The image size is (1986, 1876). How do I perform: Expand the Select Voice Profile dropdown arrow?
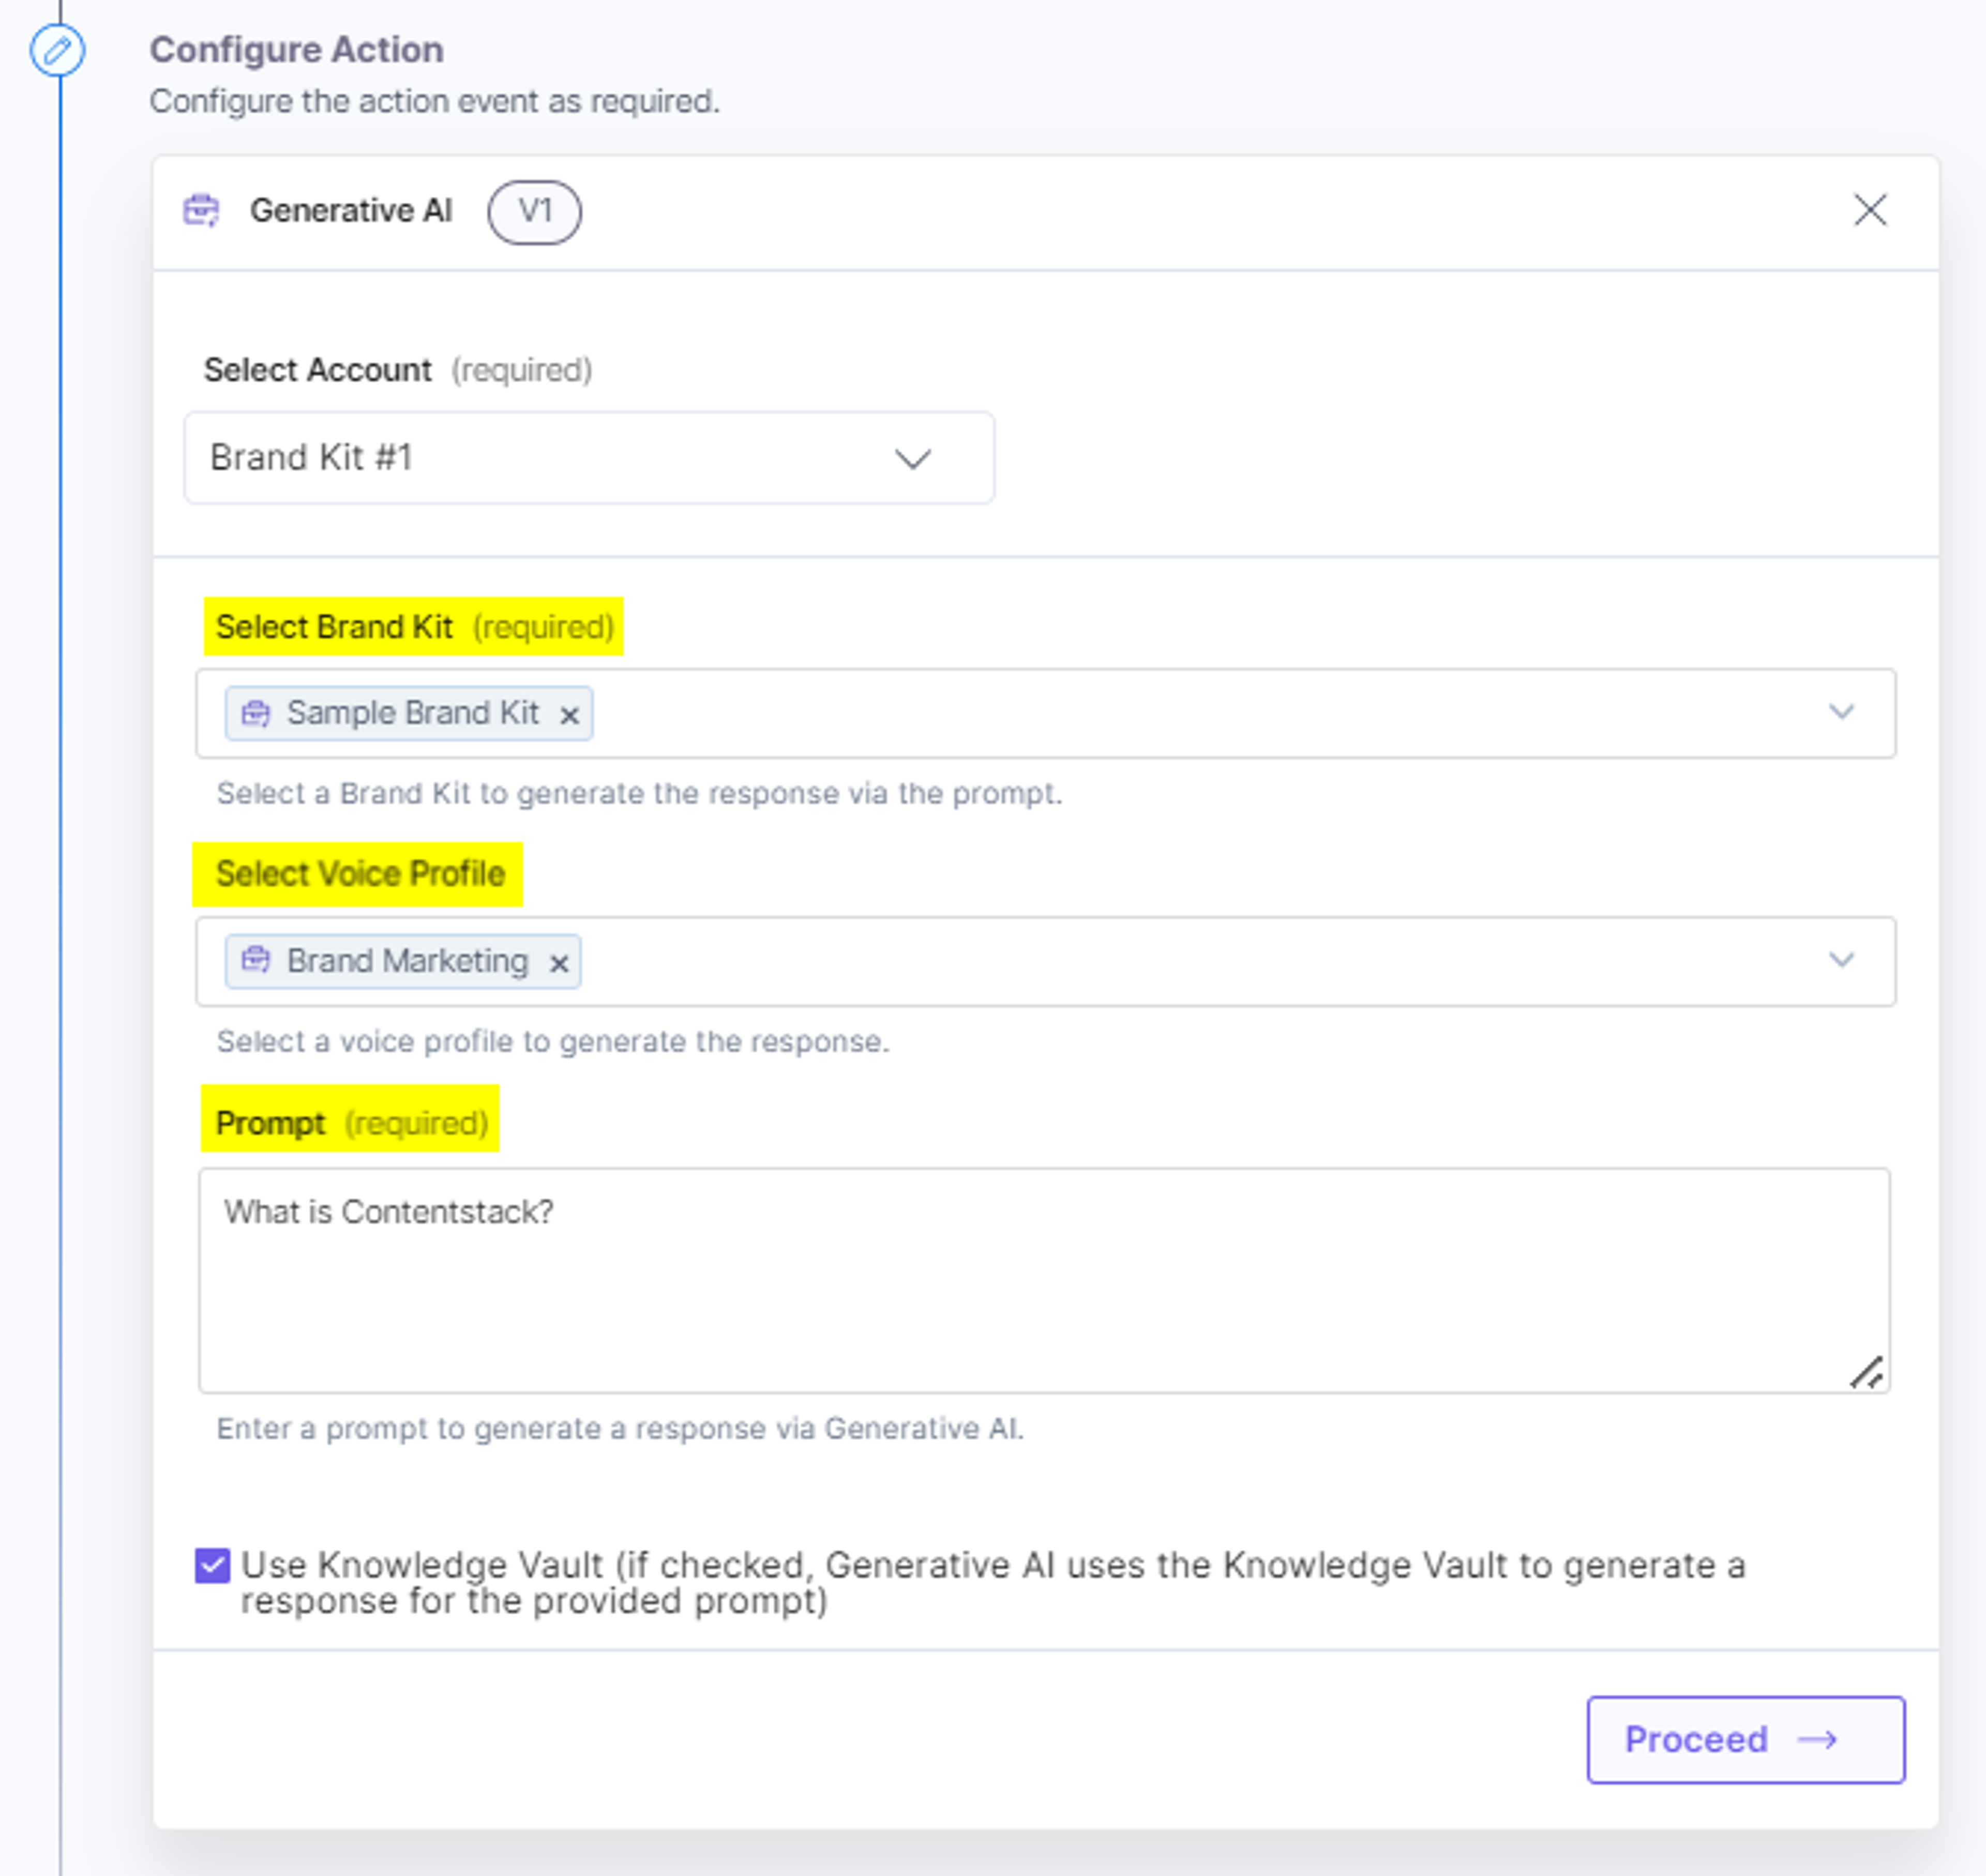click(x=1841, y=960)
